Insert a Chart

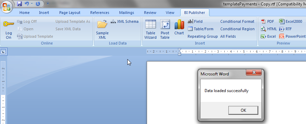(x=179, y=27)
